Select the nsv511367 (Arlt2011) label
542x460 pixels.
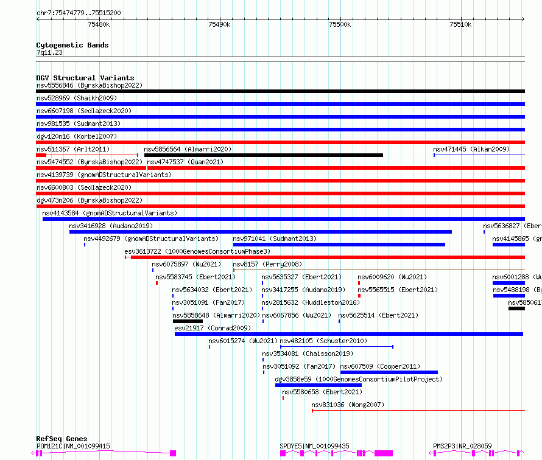pos(73,149)
